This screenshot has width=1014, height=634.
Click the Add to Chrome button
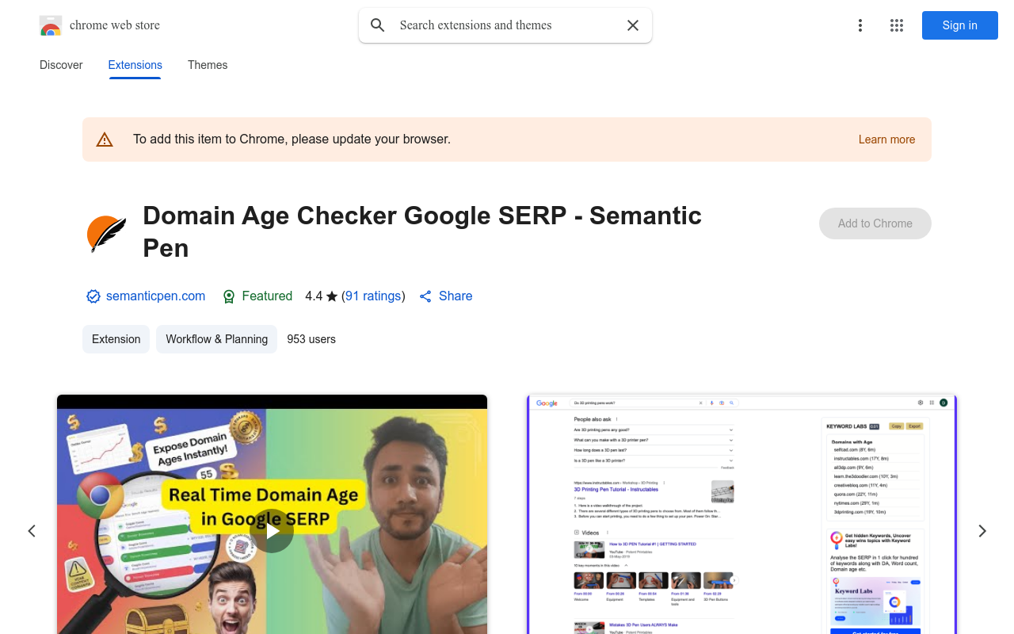point(875,223)
